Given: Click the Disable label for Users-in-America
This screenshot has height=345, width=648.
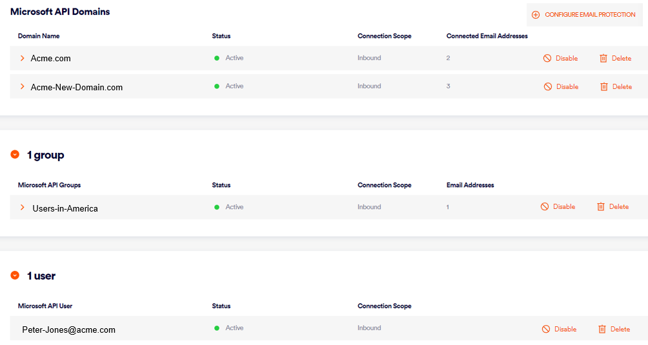Looking at the screenshot, I should 564,207.
